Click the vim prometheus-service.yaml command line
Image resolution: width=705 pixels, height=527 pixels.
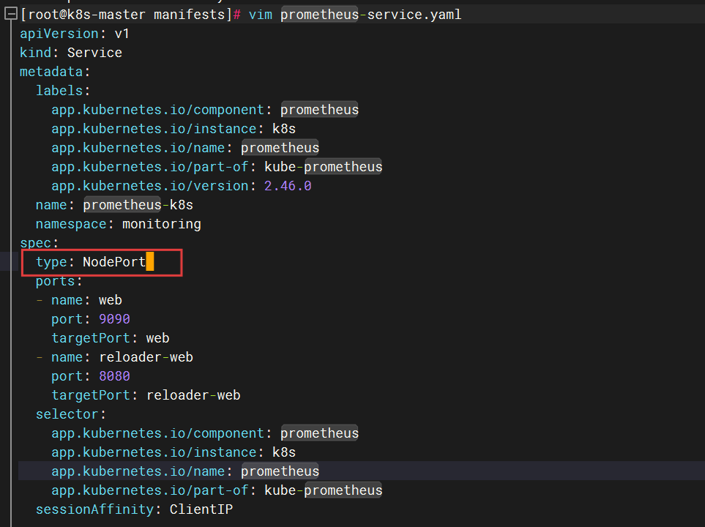(241, 15)
